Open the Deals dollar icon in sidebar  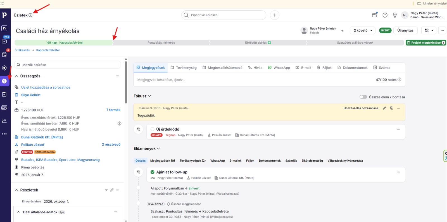[4, 81]
